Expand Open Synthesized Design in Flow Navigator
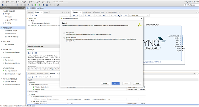The height and width of the screenshot is (107, 199). click(3, 63)
